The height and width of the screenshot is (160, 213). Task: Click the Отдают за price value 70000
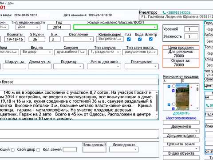click(x=179, y=65)
